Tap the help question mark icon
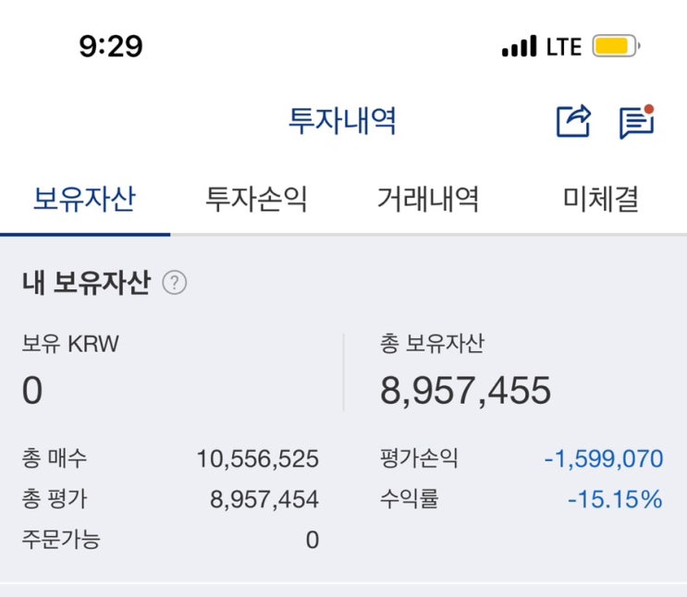 174,283
